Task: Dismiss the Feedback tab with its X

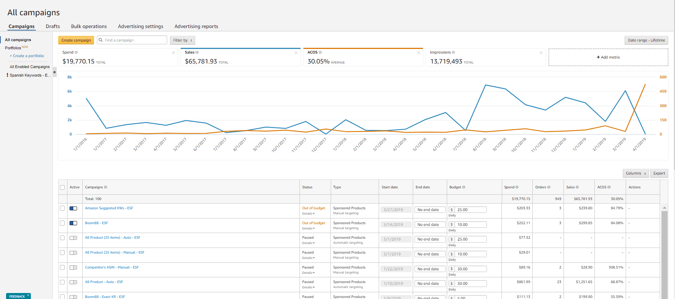Action: coord(28,295)
